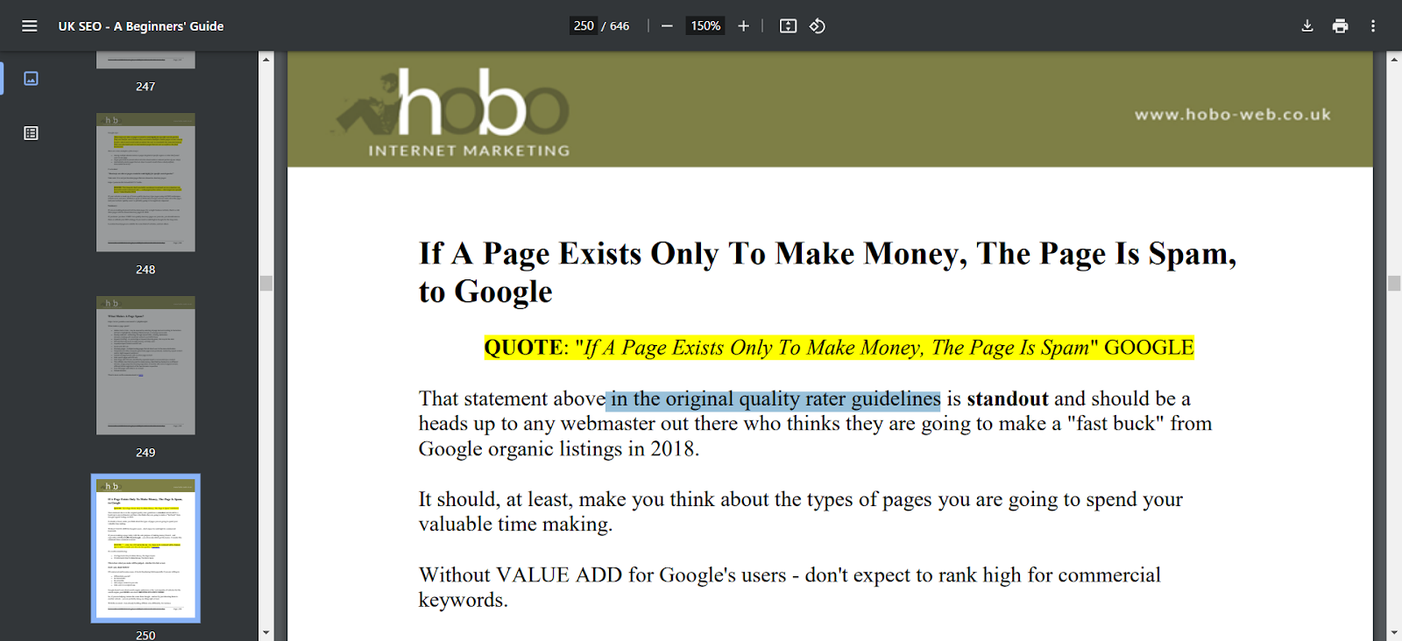Click the '/ 646' total pages text
Viewport: 1402px width, 641px height.
click(615, 26)
